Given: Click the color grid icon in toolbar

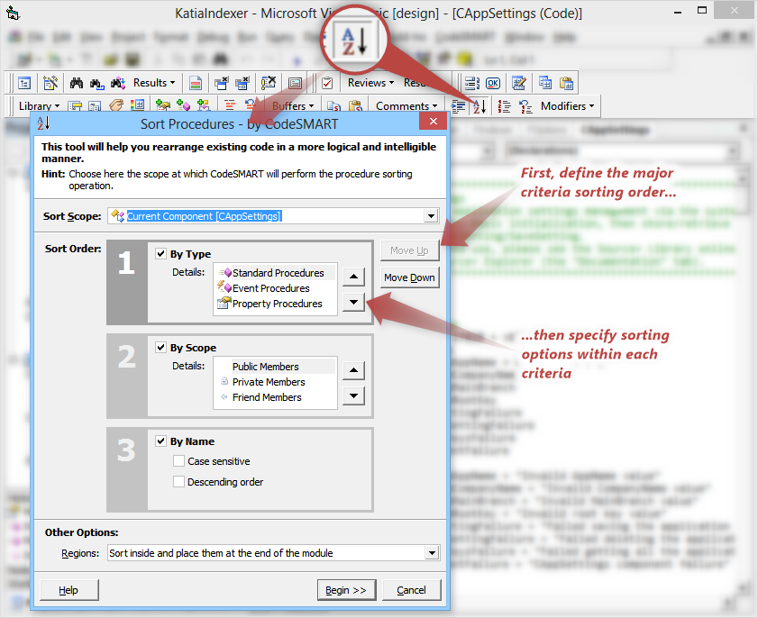Looking at the screenshot, I should pyautogui.click(x=138, y=105).
